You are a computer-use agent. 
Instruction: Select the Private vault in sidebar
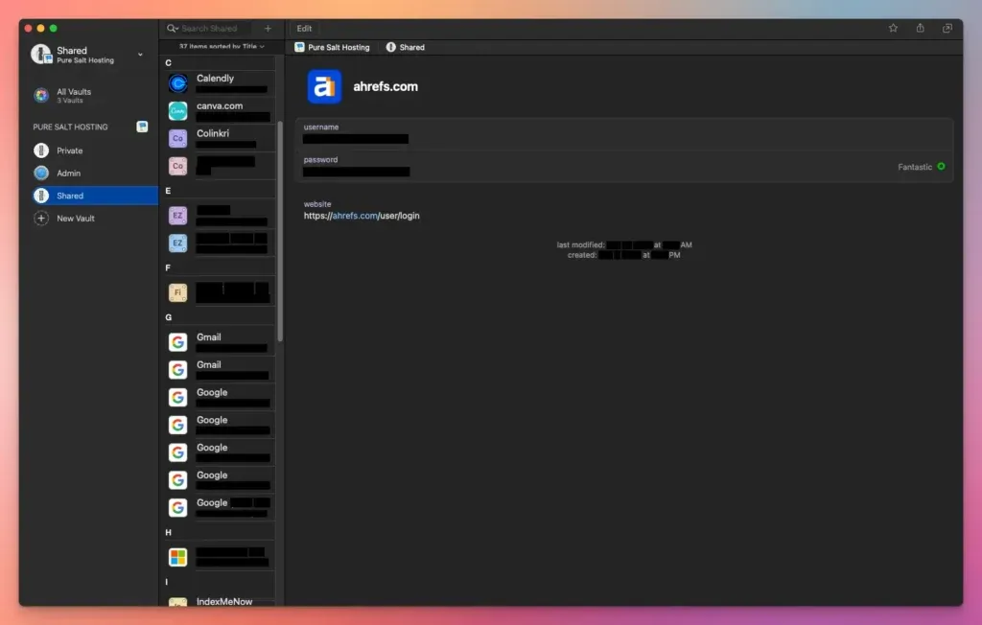(x=70, y=150)
